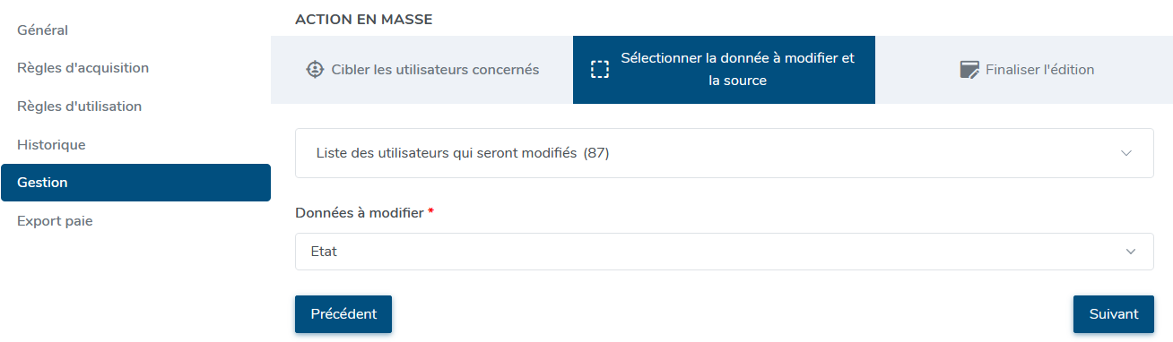Open the Etat dropdown using its chevron arrow
The width and height of the screenshot is (1173, 342).
coord(1131,252)
